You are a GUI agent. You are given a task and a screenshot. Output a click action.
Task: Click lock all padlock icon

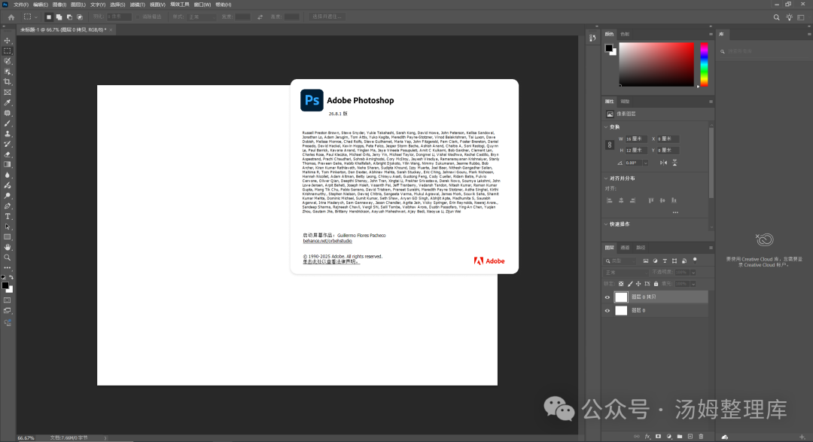pyautogui.click(x=656, y=284)
